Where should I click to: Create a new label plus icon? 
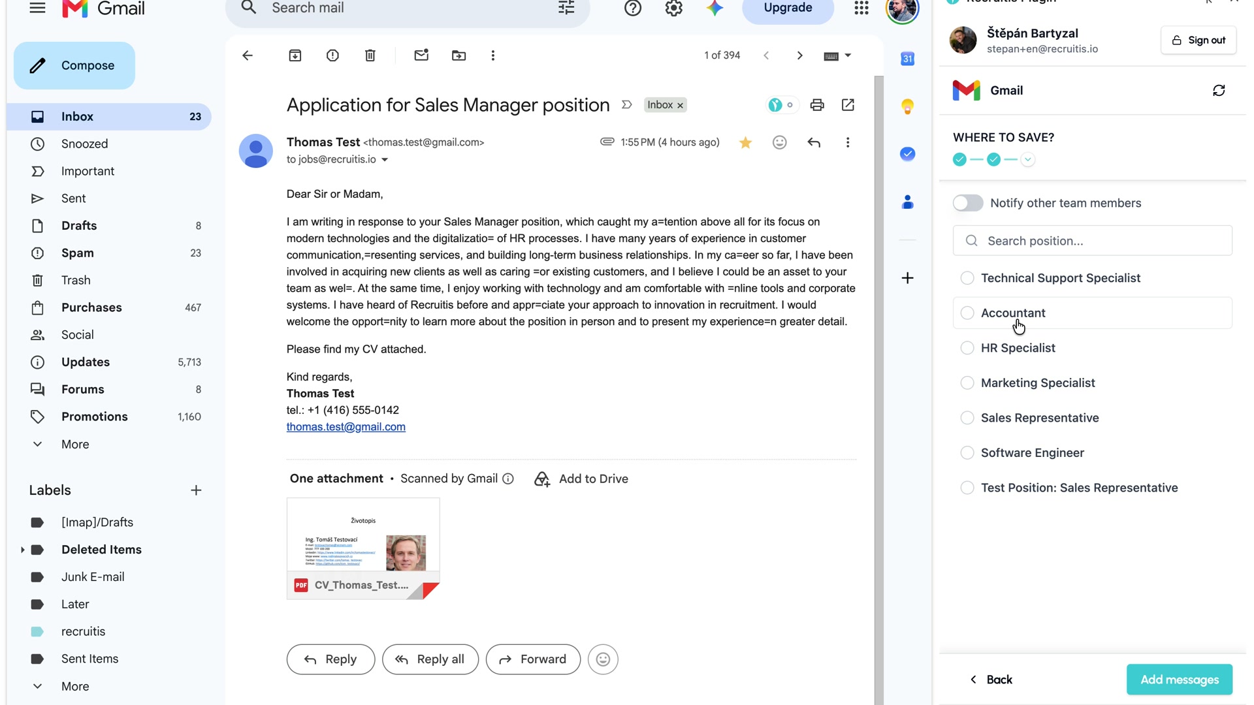click(196, 490)
